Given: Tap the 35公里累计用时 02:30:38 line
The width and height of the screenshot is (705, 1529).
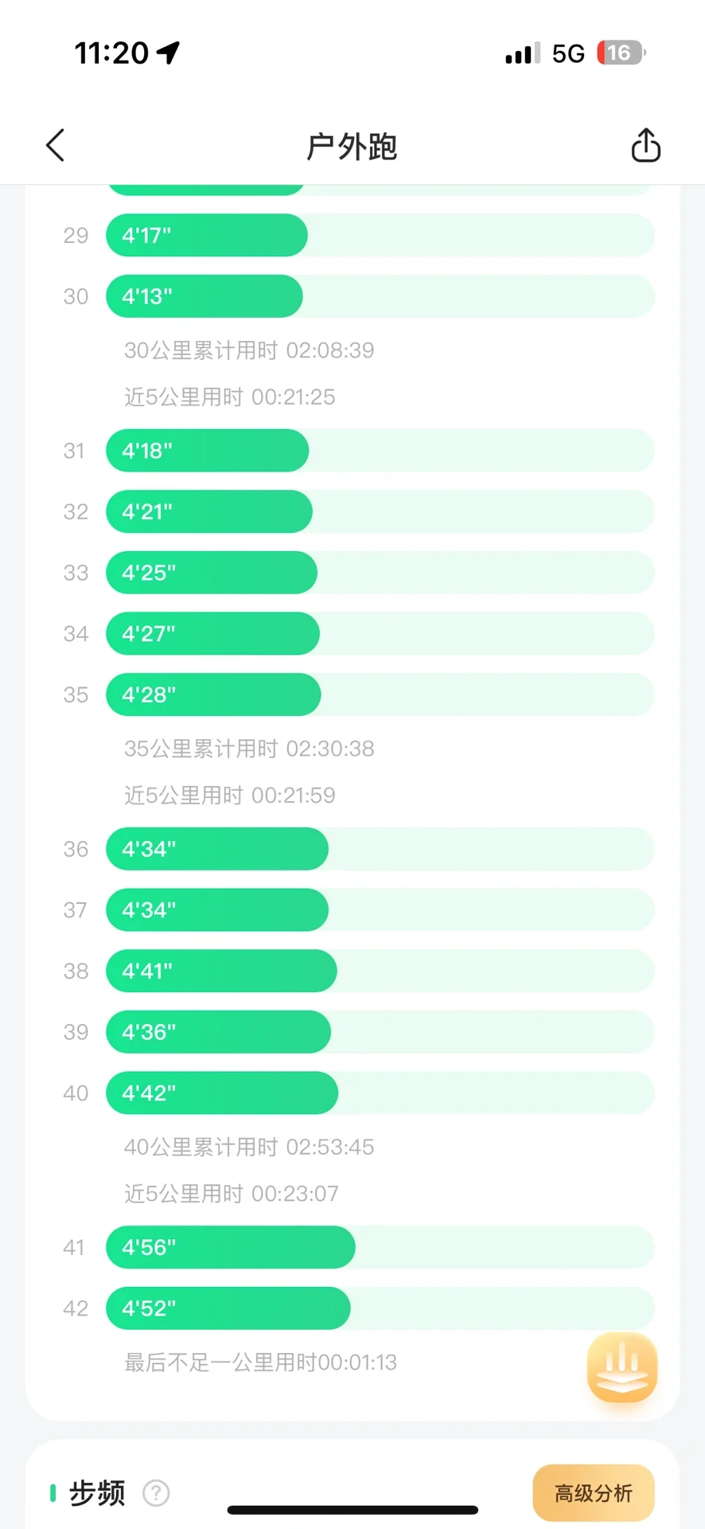Looking at the screenshot, I should tap(249, 749).
